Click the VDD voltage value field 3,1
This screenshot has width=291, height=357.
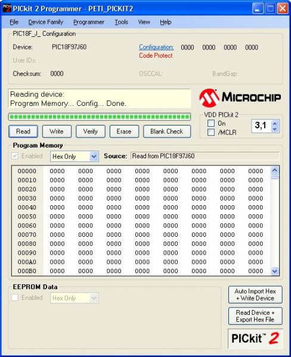pyautogui.click(x=262, y=126)
